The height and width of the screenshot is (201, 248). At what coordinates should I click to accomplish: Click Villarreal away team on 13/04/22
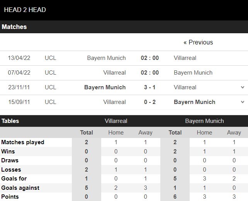coord(185,58)
